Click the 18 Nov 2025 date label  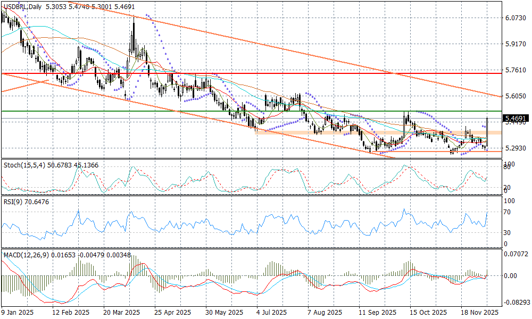click(x=480, y=313)
